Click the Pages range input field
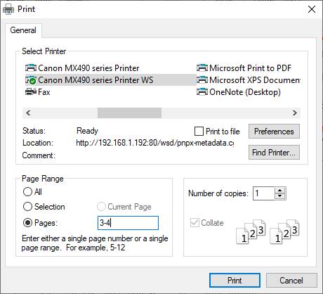 tap(128, 223)
